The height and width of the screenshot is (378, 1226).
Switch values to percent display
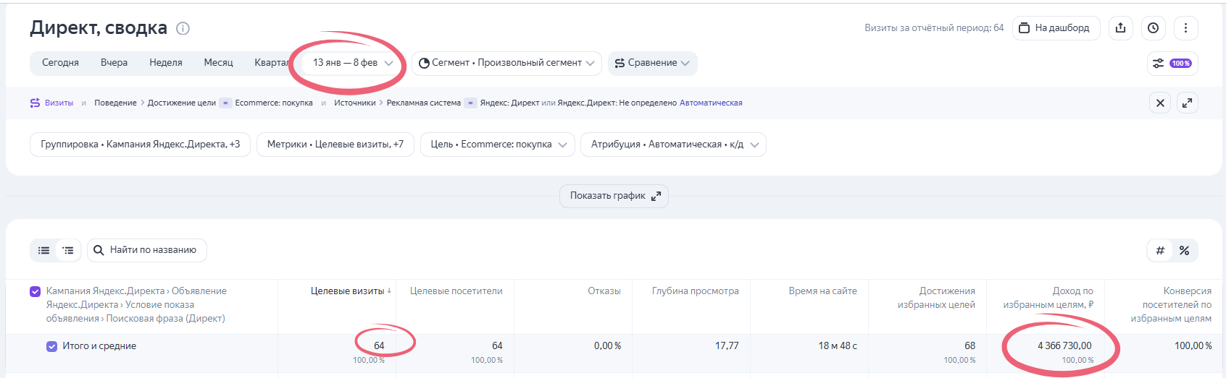(x=1184, y=250)
